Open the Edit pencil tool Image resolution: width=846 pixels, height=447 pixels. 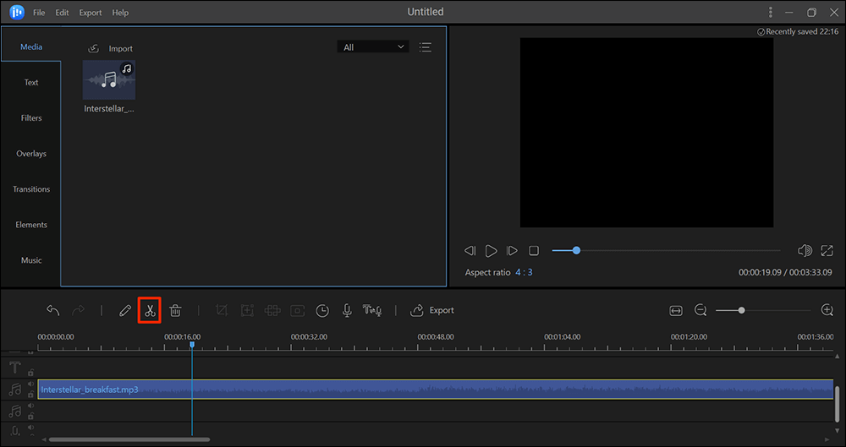click(125, 311)
